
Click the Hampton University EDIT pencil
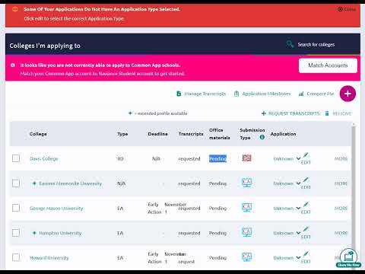point(306,233)
